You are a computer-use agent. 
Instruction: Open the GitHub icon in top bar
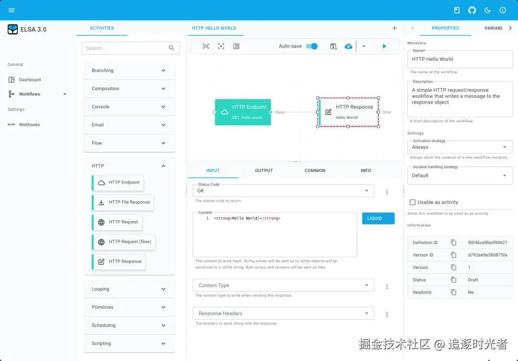point(472,10)
